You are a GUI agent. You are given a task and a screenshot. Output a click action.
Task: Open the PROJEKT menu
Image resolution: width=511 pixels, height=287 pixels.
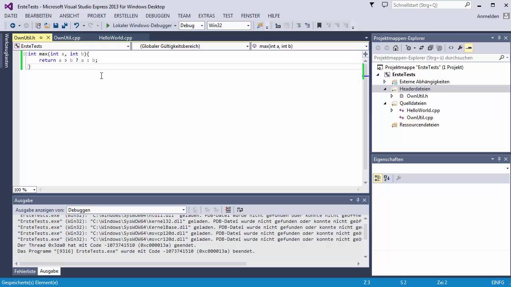coord(97,16)
